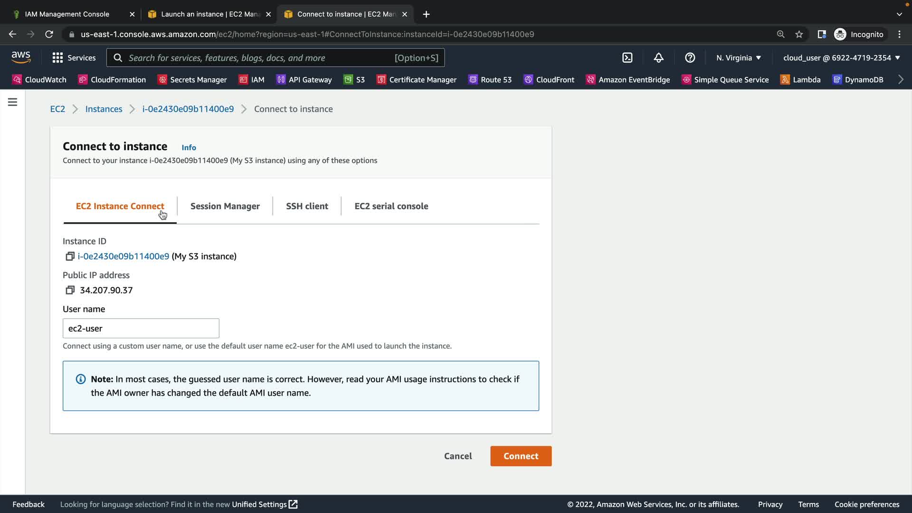Open the notifications bell

click(x=658, y=58)
